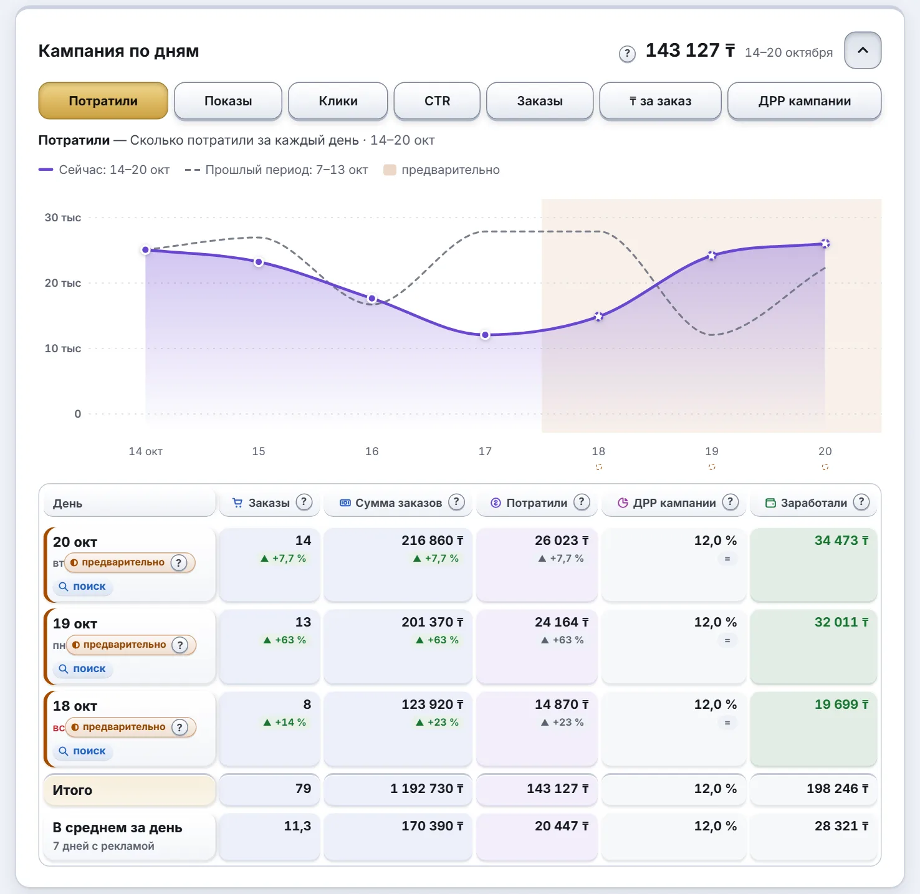Click the help icon beside the 143 127 ₸ total
The width and height of the screenshot is (920, 894).
[x=627, y=54]
